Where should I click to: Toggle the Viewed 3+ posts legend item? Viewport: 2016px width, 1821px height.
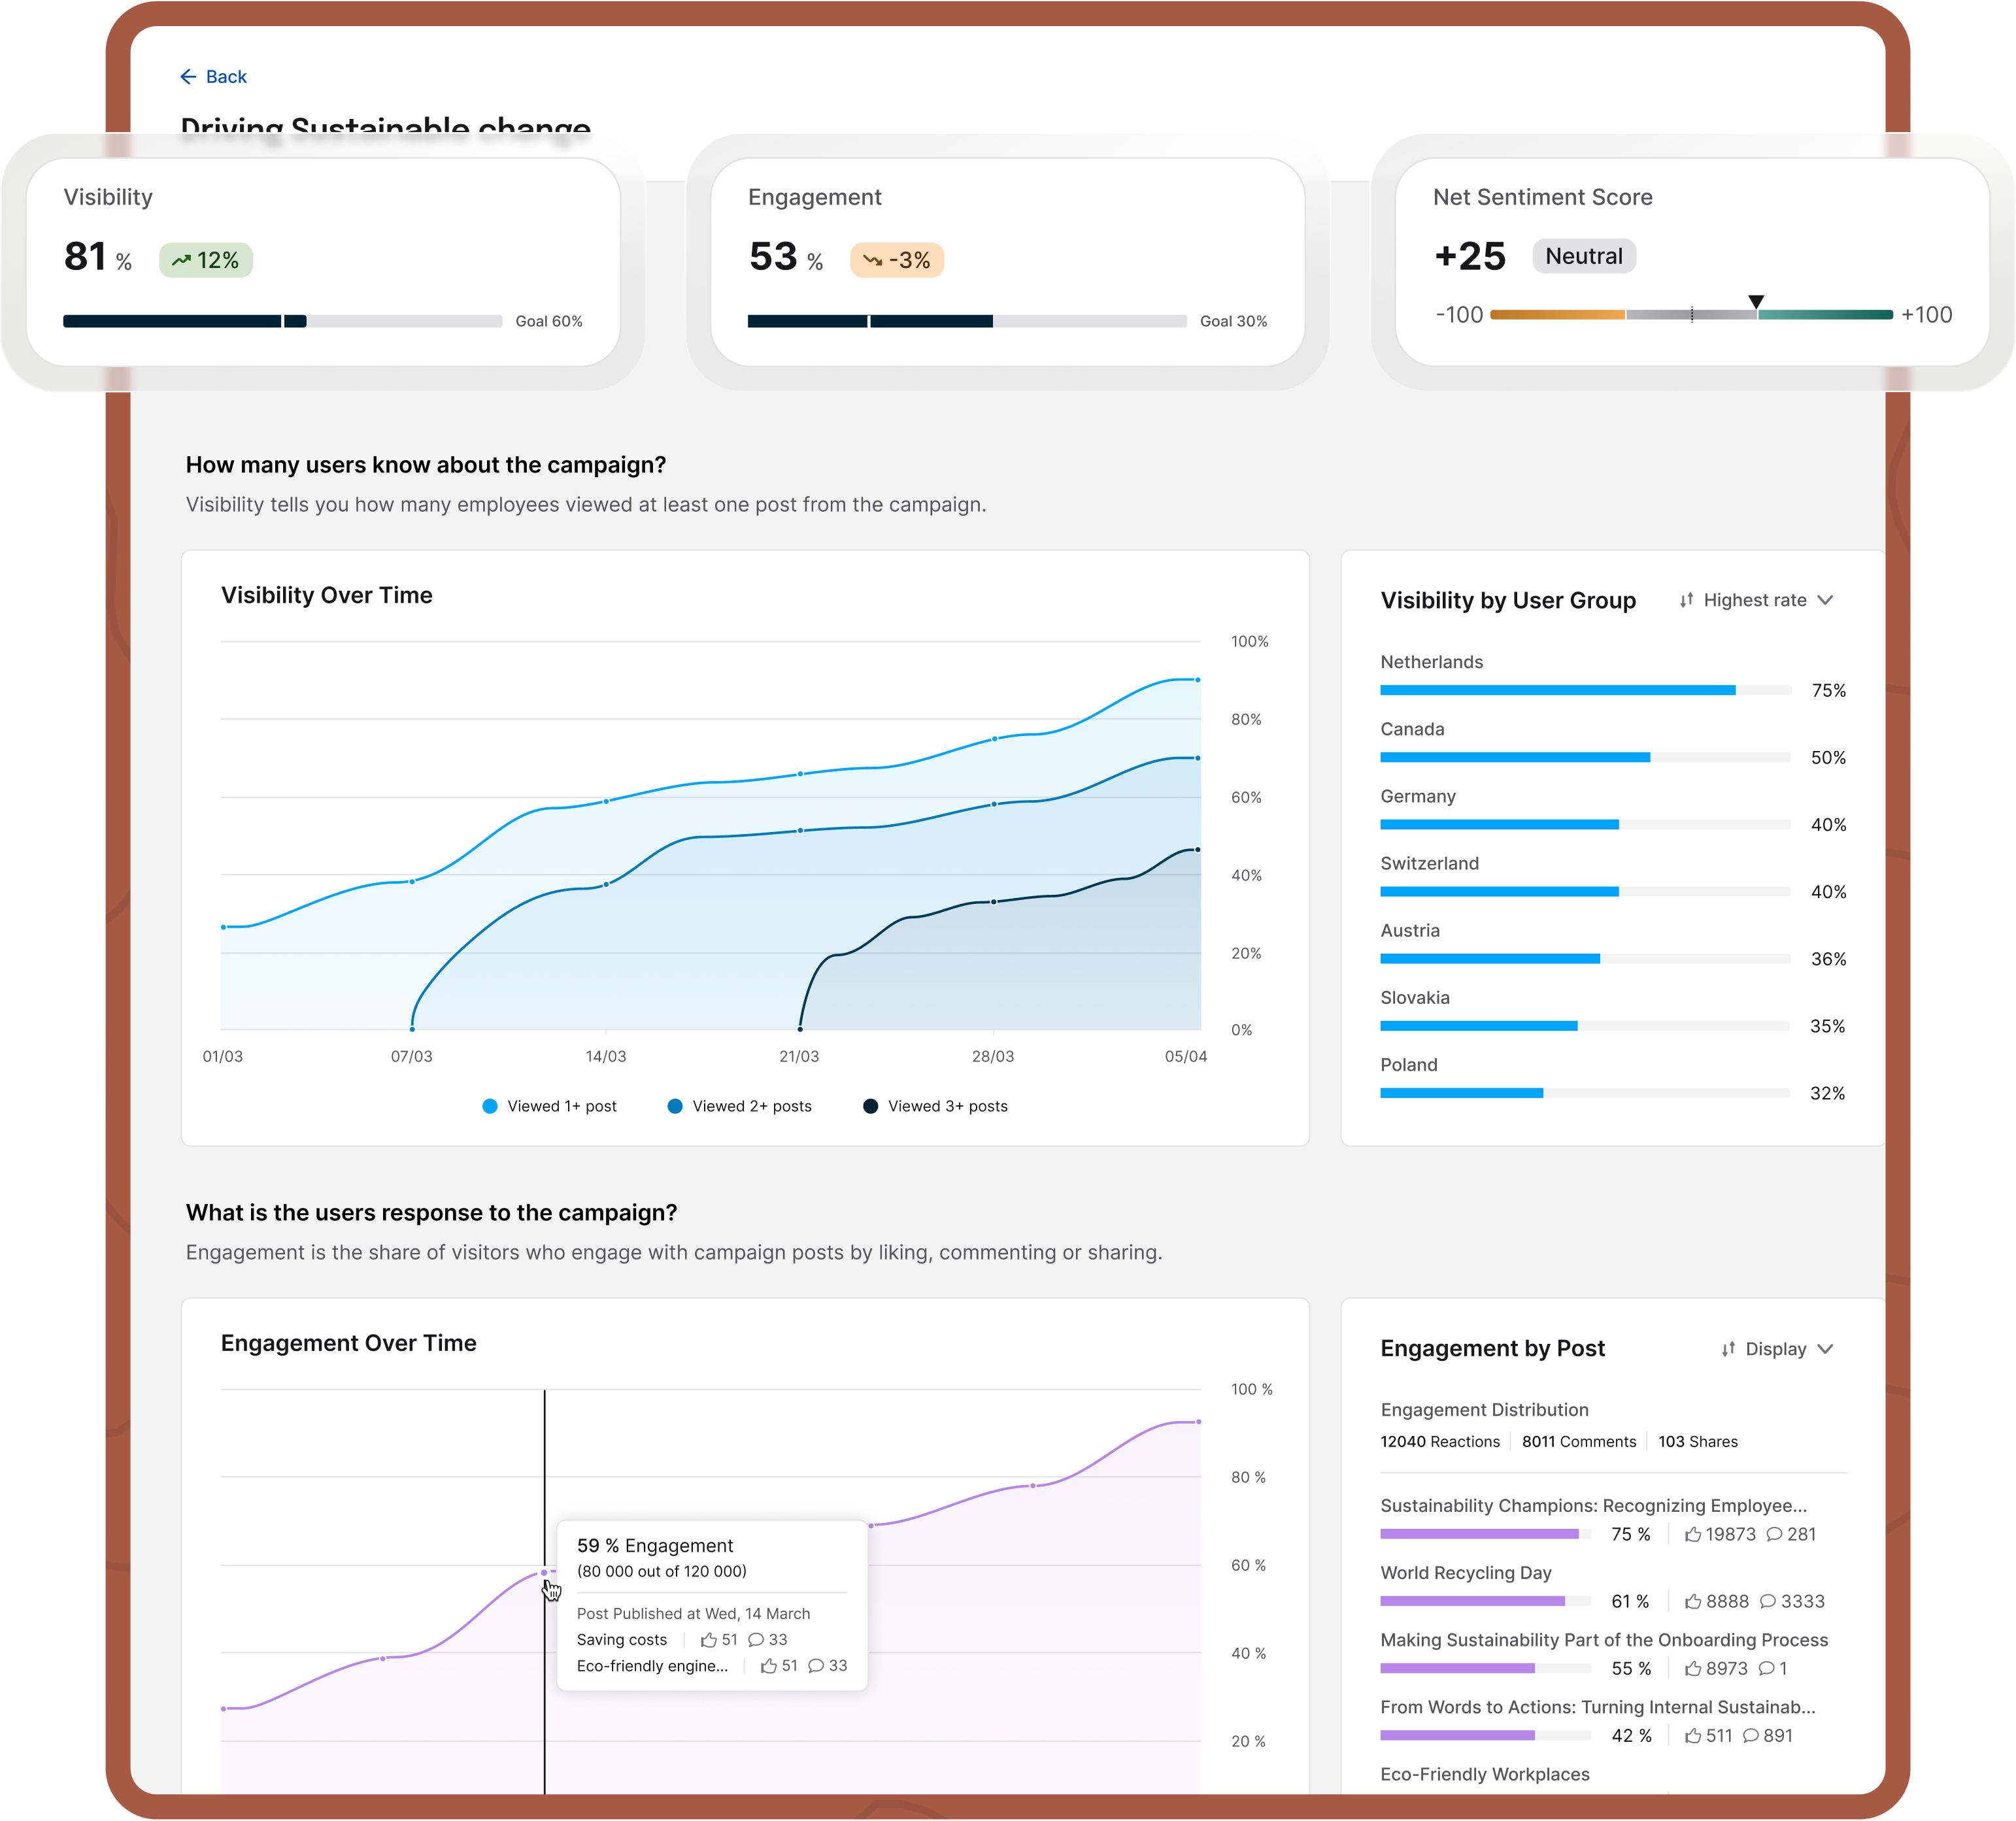tap(935, 1106)
